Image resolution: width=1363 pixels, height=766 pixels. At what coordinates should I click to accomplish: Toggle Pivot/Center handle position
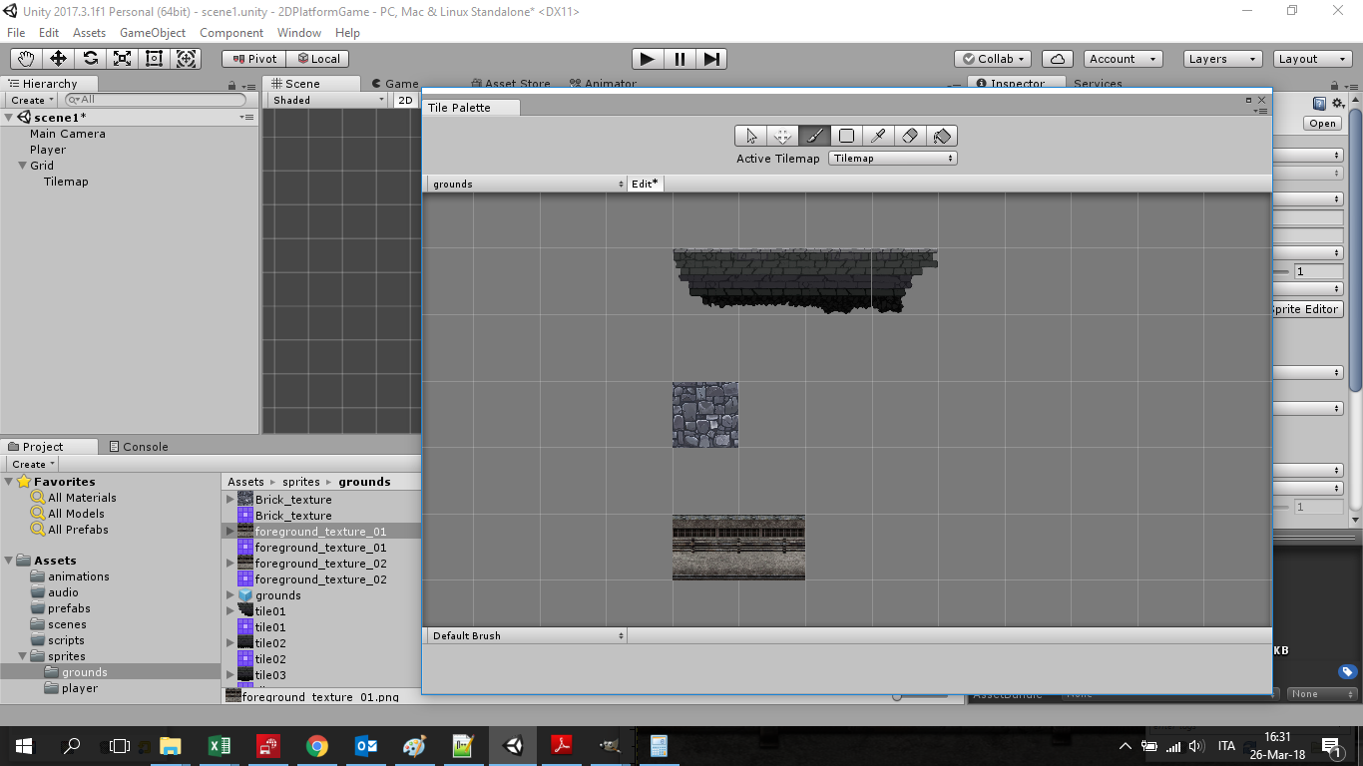coord(253,59)
